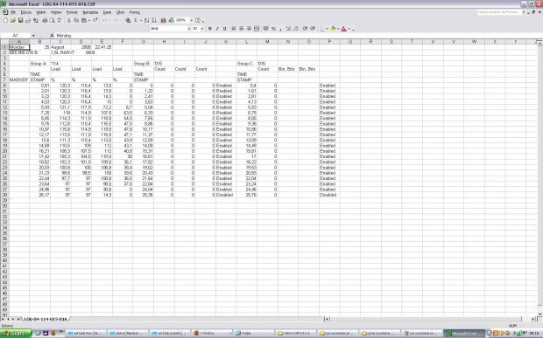Click the Merge and Center icon
Viewport: 543px width, 338px height.
tap(257, 29)
